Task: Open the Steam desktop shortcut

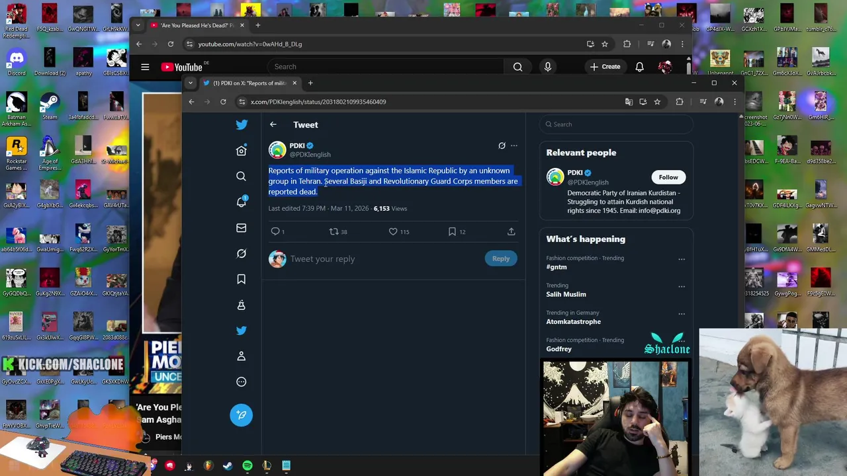Action: point(50,106)
